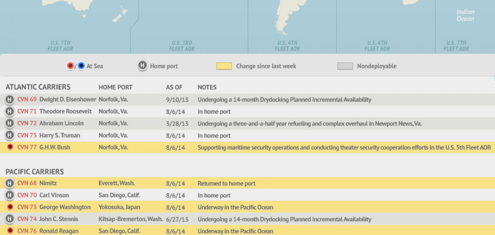495x235 pixels.
Task: Click the refueling and complex overhaul note
Action: (x=310, y=123)
